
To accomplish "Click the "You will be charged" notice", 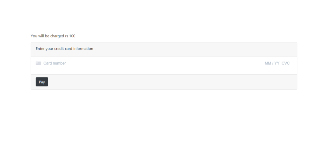I will click(x=53, y=36).
